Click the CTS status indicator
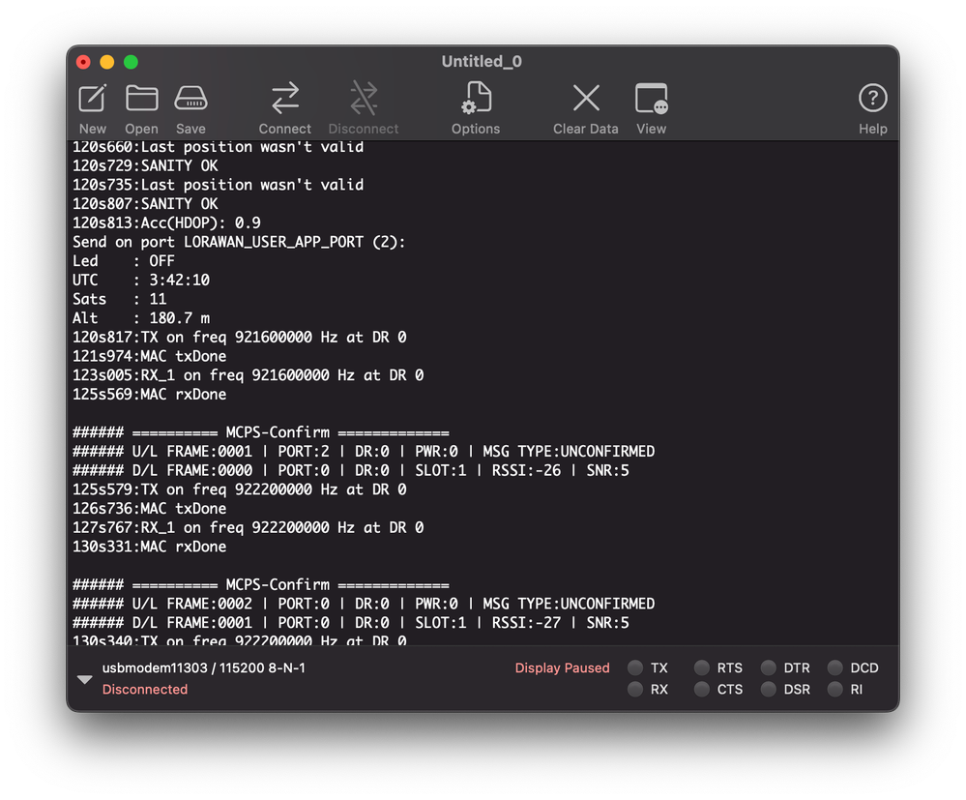 point(702,690)
